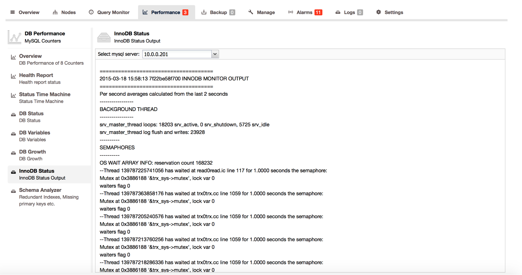The height and width of the screenshot is (275, 522).
Task: Open the Logs tab
Action: coord(349,12)
